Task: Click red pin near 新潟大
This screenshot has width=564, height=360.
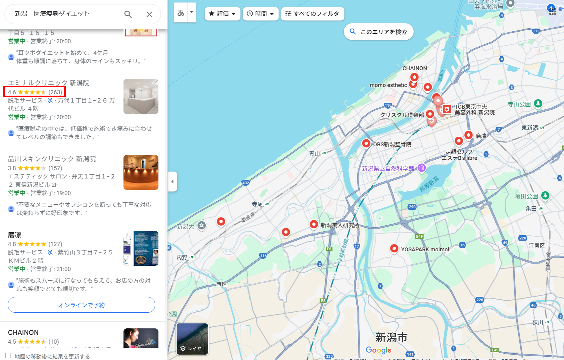Action: tap(221, 222)
